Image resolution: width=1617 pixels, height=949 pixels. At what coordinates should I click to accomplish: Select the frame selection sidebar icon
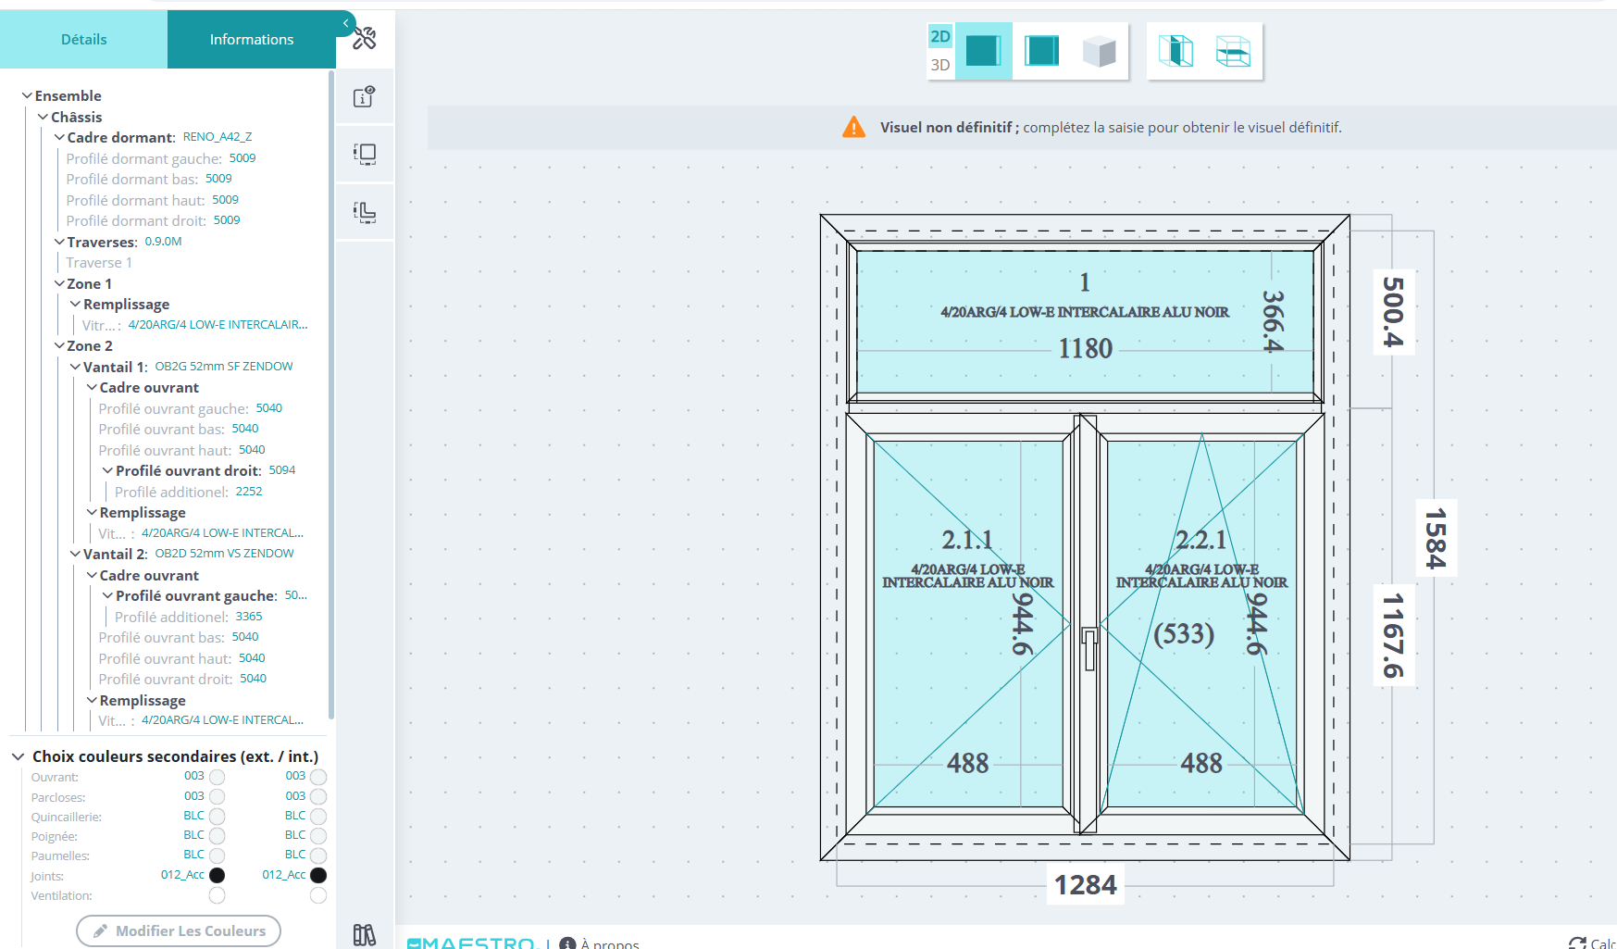tap(365, 154)
